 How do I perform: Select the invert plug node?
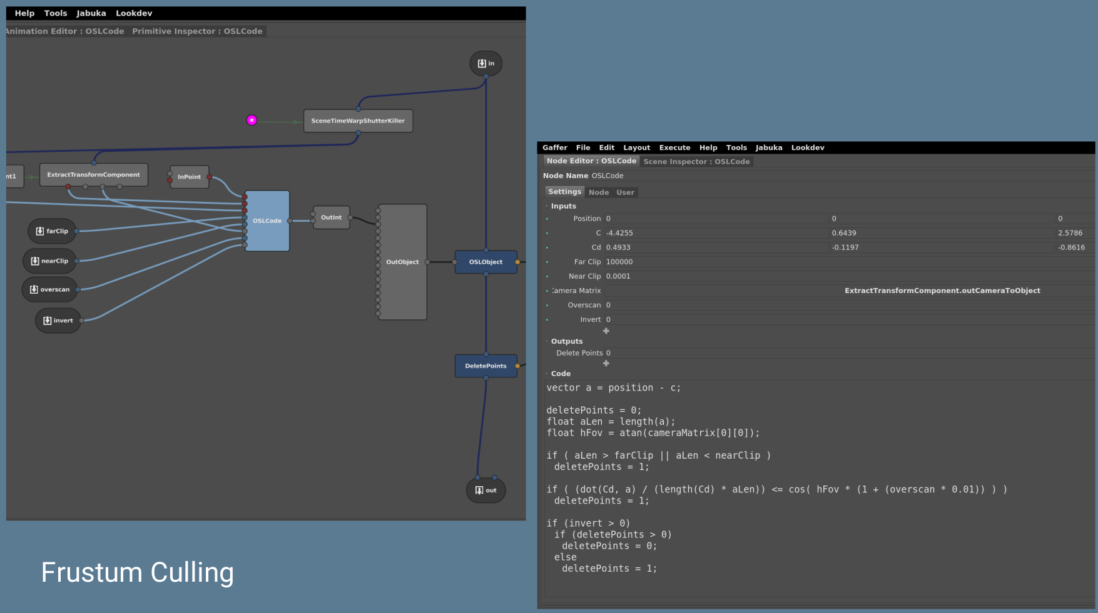pyautogui.click(x=58, y=321)
